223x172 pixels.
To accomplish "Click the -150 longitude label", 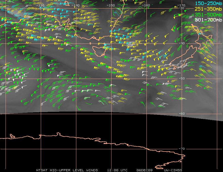I will click(x=111, y=5).
